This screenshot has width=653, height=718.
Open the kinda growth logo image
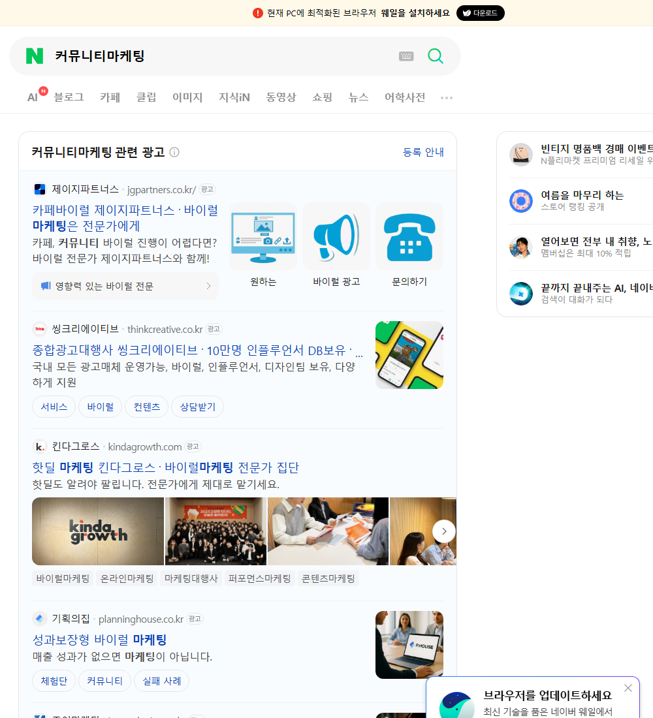pos(98,531)
